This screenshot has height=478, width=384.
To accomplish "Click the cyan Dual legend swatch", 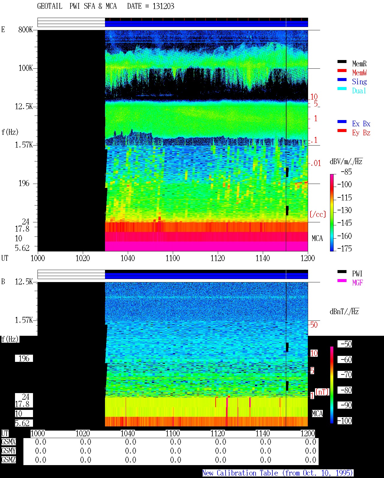I will [342, 89].
